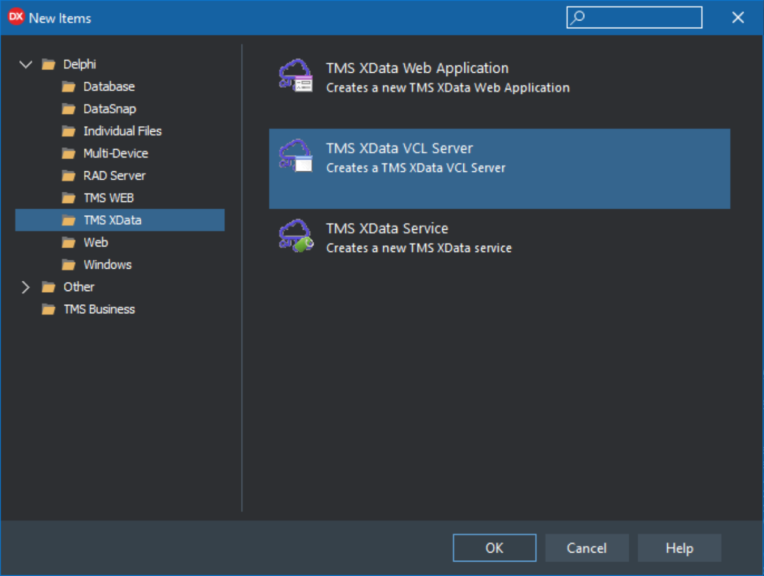
Task: Select DataSnap category label
Action: [x=109, y=109]
